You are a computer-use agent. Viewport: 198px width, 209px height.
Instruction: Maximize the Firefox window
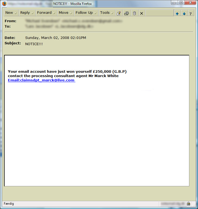coord(181,3)
